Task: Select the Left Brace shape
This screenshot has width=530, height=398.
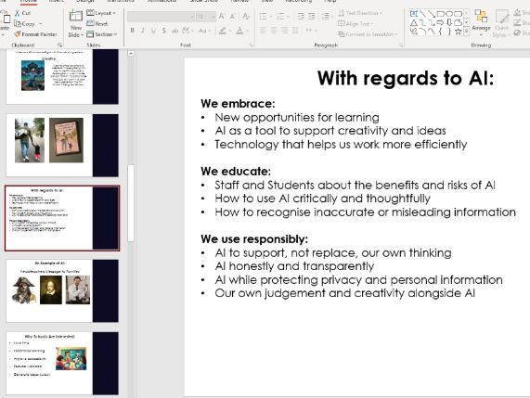Action: [x=440, y=32]
